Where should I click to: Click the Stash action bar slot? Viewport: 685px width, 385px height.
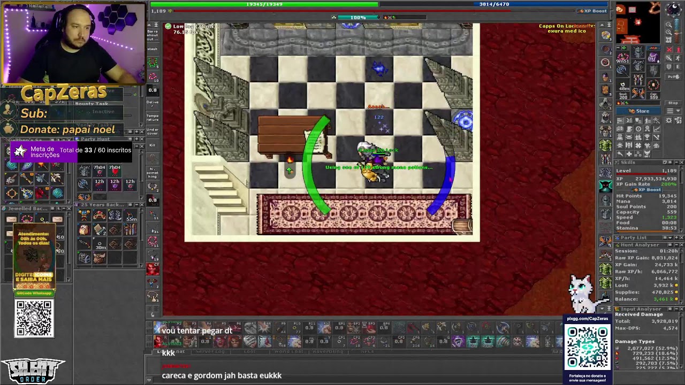(x=153, y=49)
